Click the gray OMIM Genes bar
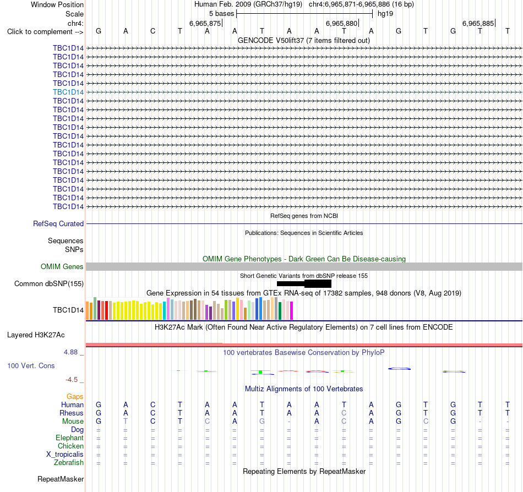523x492 pixels. (304, 267)
